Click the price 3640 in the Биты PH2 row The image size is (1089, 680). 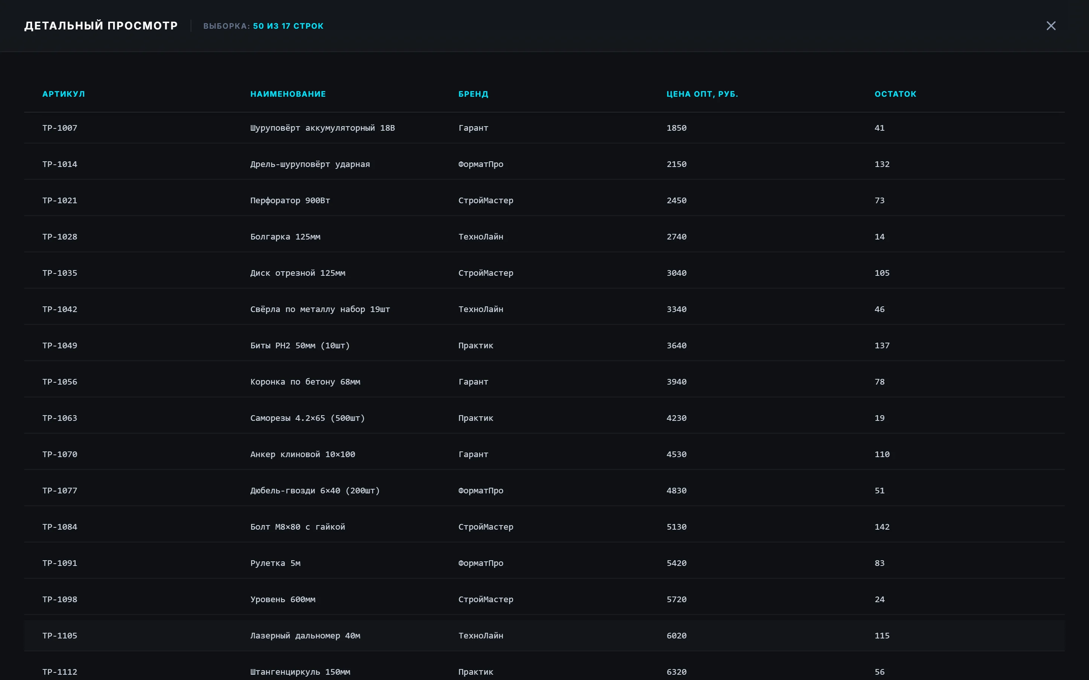676,345
